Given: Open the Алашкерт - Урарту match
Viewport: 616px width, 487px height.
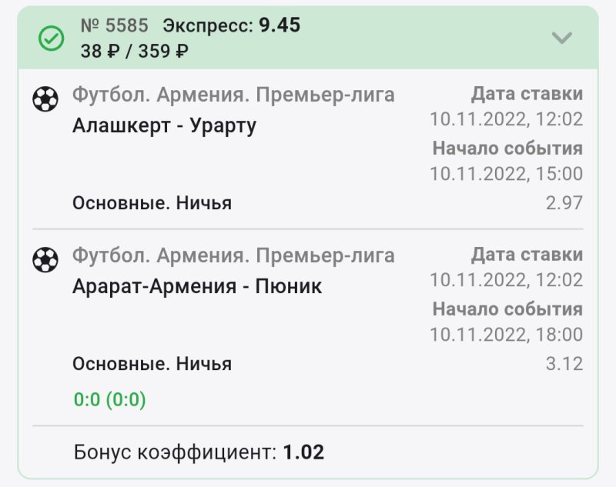Looking at the screenshot, I should [164, 125].
